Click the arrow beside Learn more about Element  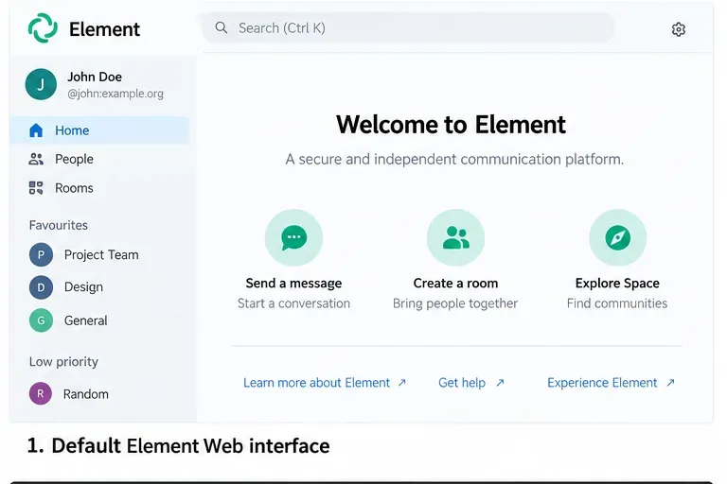[402, 383]
